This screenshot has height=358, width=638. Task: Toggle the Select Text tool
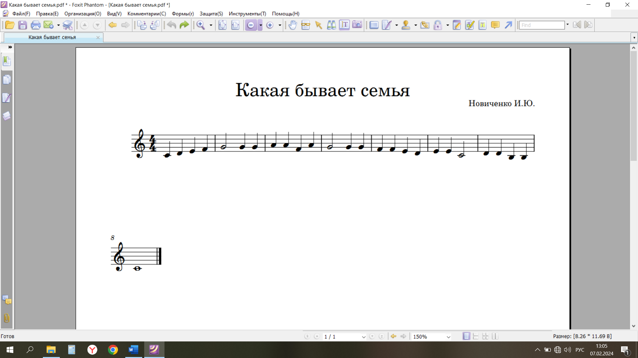coord(344,25)
